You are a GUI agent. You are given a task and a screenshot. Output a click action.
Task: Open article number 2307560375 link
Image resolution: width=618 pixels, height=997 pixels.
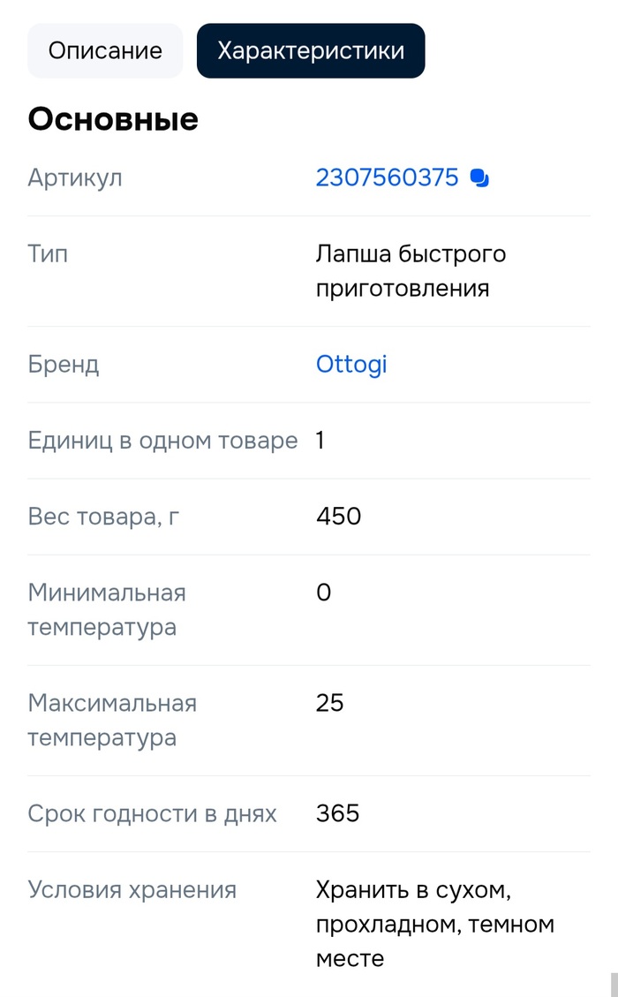pos(387,177)
